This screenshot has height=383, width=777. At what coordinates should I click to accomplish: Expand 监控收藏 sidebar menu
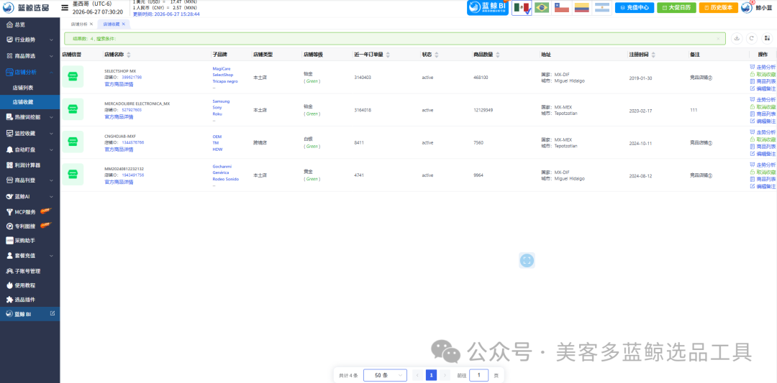coord(29,133)
